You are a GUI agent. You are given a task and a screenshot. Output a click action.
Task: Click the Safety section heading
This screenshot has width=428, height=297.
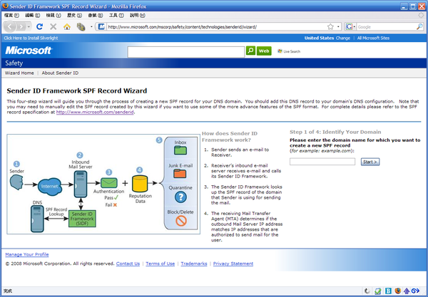[x=14, y=63]
